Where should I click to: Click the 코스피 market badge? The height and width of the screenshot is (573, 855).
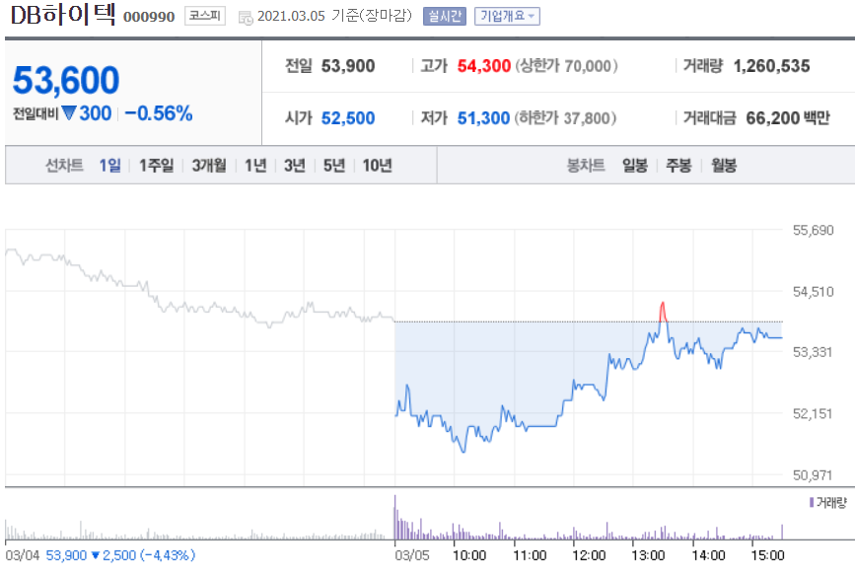click(x=204, y=16)
